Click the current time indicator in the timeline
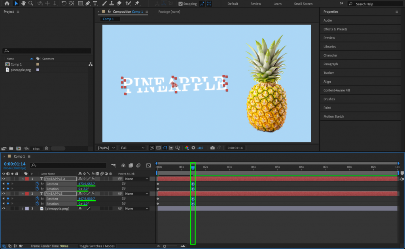405x249 pixels. coord(193,168)
